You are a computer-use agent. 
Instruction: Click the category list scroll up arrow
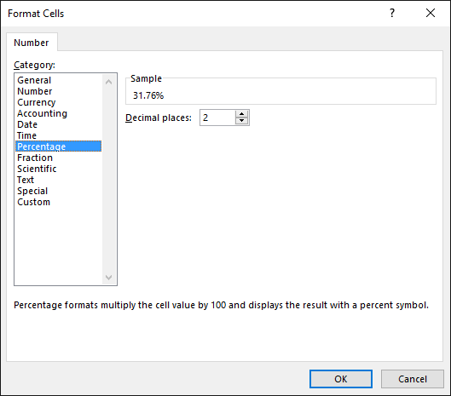tap(109, 83)
